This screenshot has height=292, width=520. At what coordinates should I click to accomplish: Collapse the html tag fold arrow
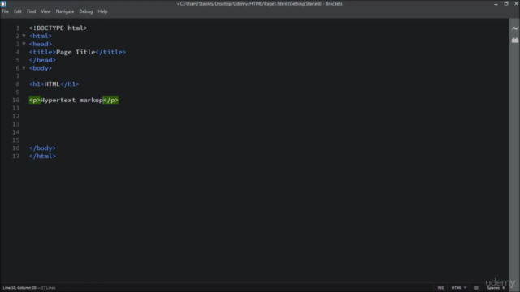click(x=24, y=36)
